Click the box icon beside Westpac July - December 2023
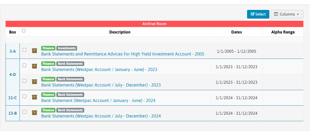The image size is (313, 137). tap(35, 82)
